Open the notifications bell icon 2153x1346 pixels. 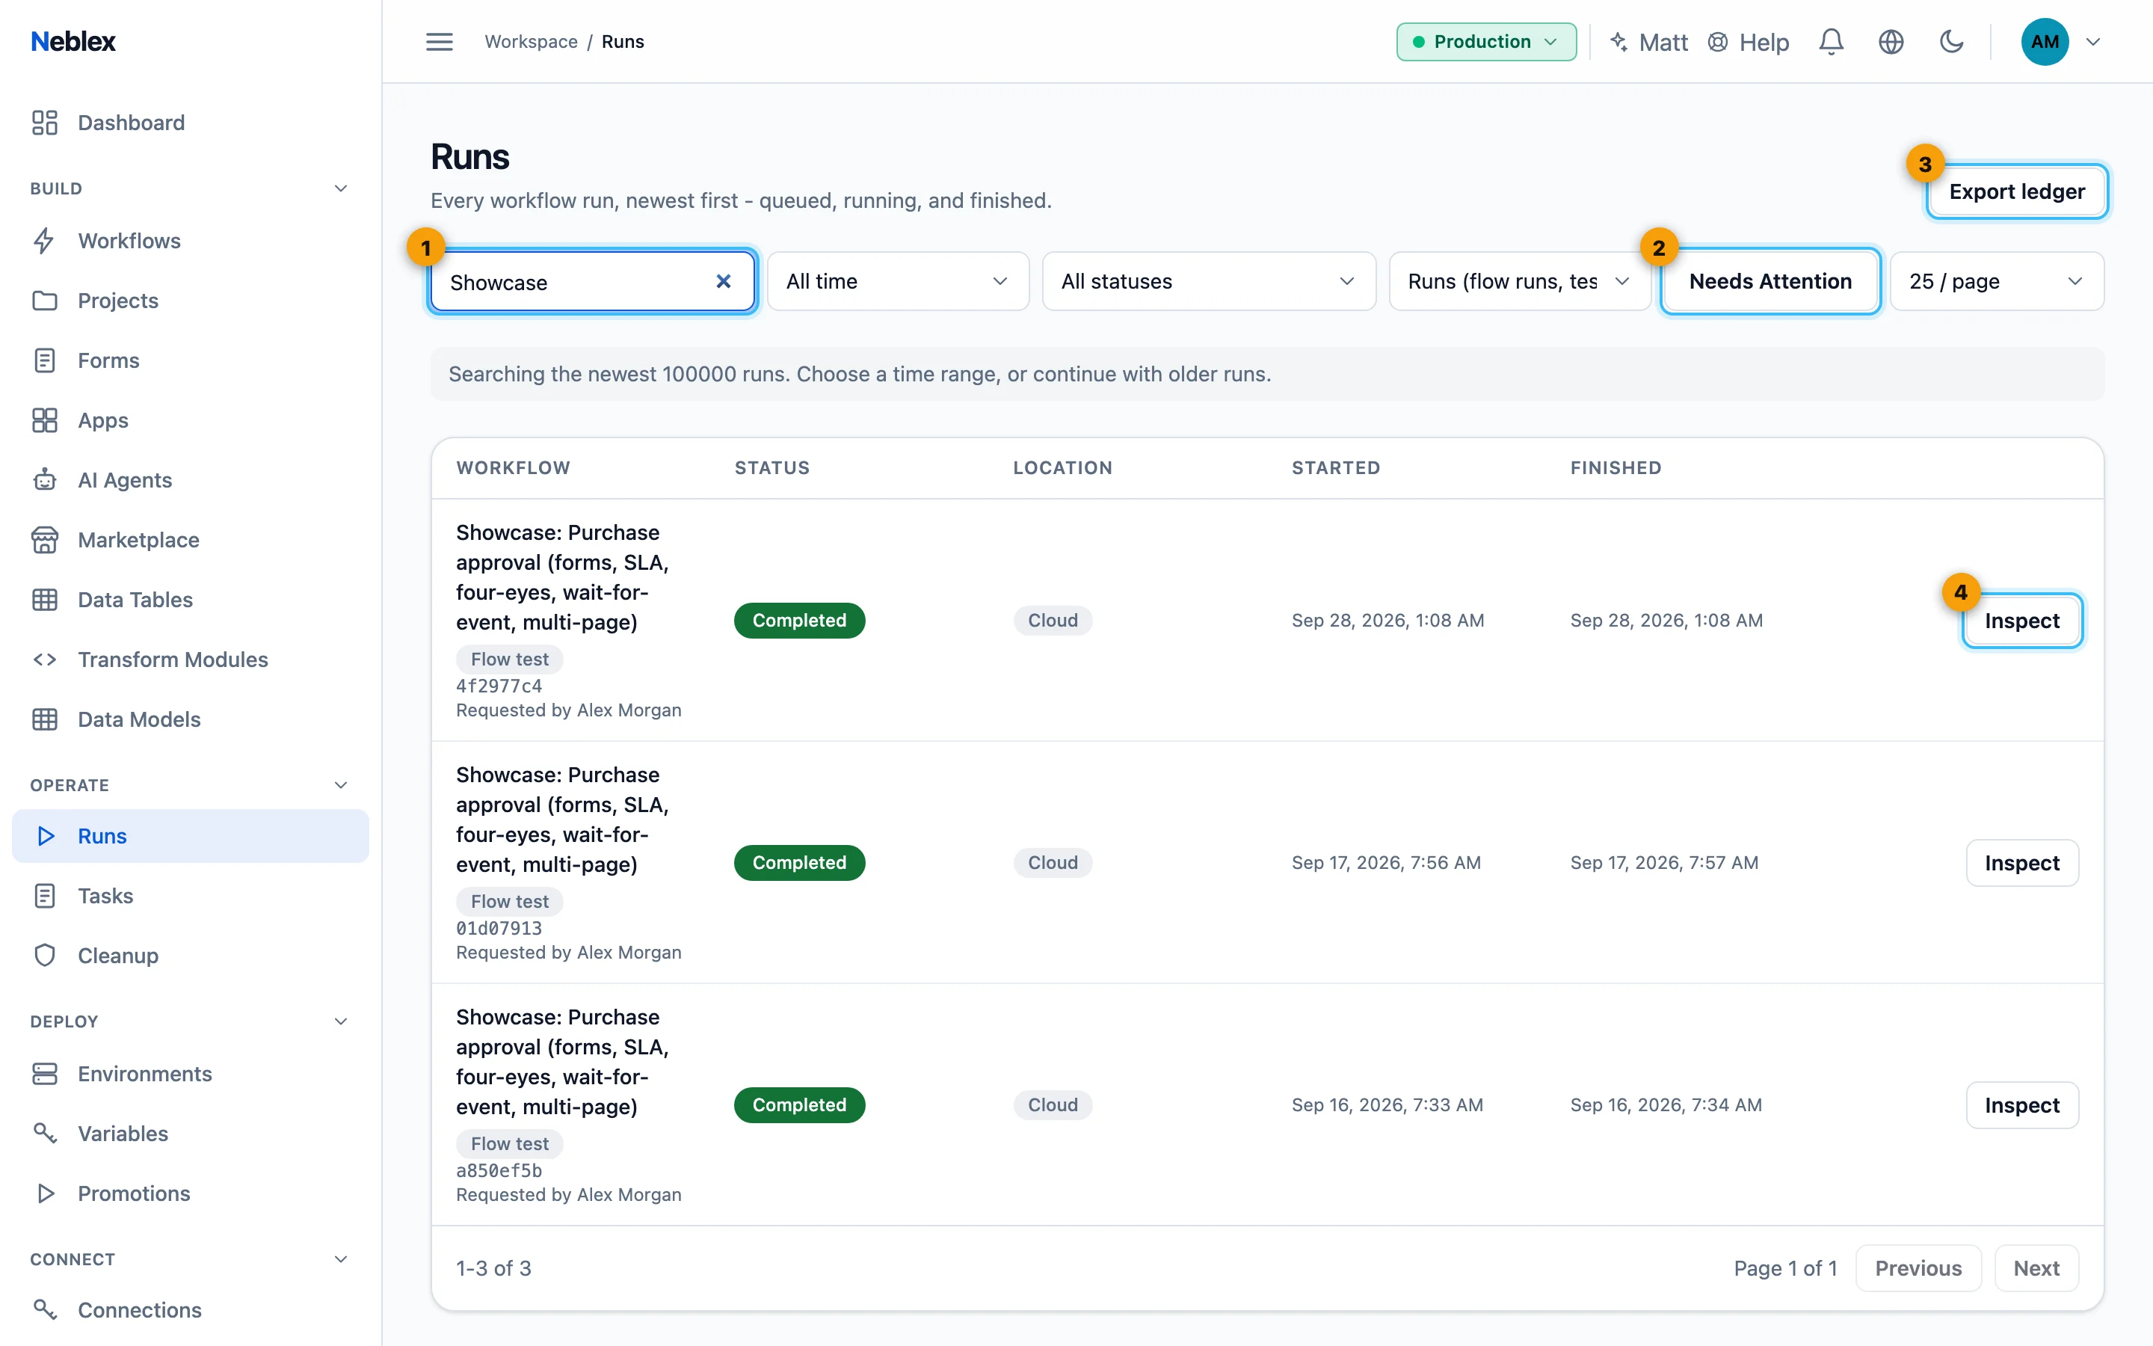1831,42
